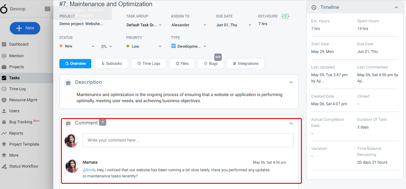Collapse the Description section
Image resolution: width=406 pixels, height=189 pixels.
(291, 82)
